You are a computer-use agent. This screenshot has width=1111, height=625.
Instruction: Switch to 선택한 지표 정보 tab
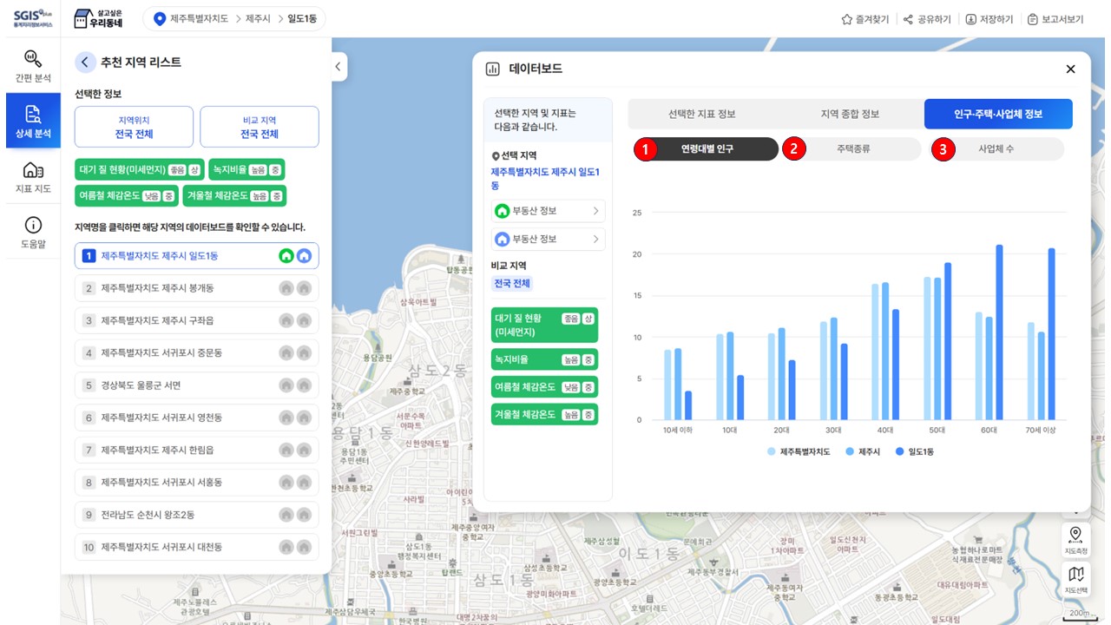point(701,114)
